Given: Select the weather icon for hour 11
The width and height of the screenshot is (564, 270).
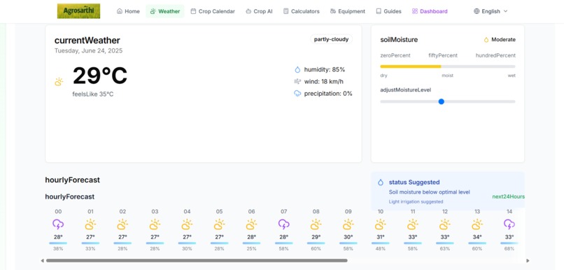Looking at the screenshot, I should pos(413,225).
